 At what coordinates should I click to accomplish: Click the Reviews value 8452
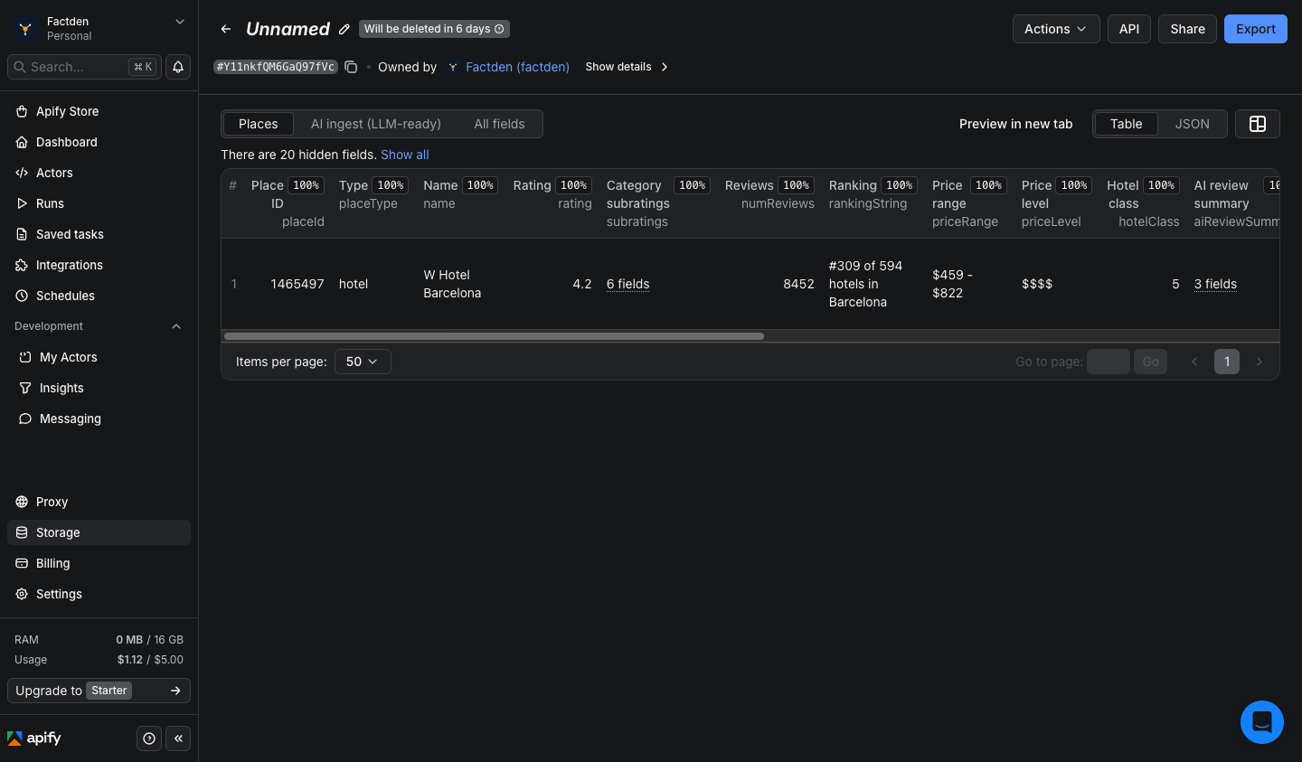pos(798,284)
